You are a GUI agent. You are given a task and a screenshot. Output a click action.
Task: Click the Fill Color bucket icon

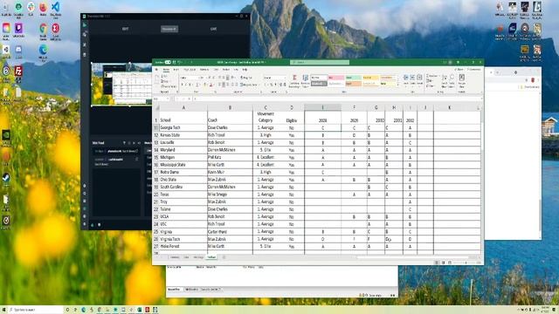coord(205,85)
